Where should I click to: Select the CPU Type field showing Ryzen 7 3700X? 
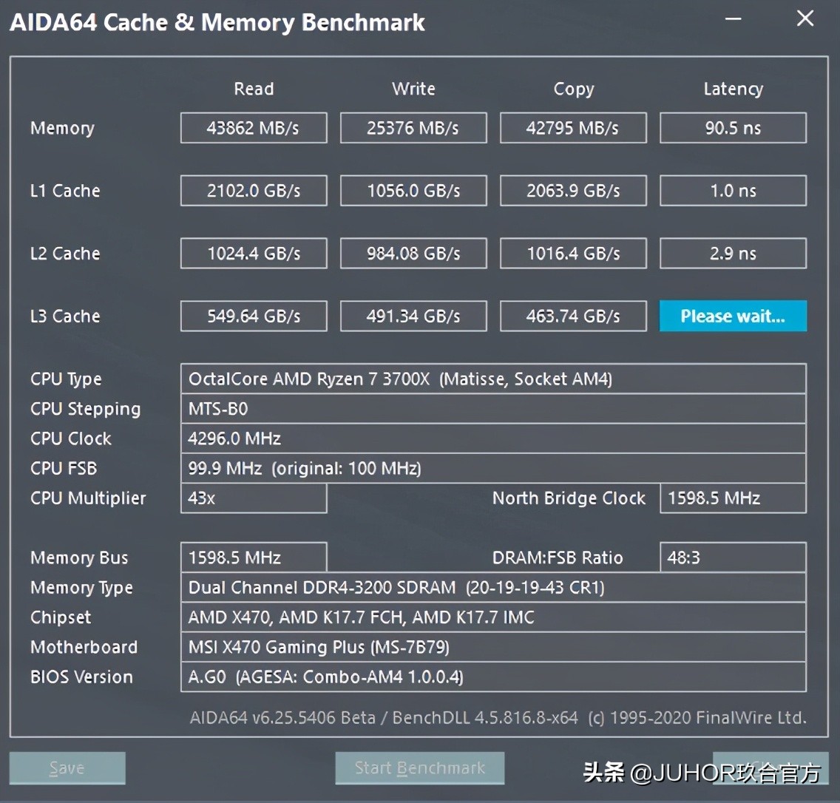coord(494,379)
